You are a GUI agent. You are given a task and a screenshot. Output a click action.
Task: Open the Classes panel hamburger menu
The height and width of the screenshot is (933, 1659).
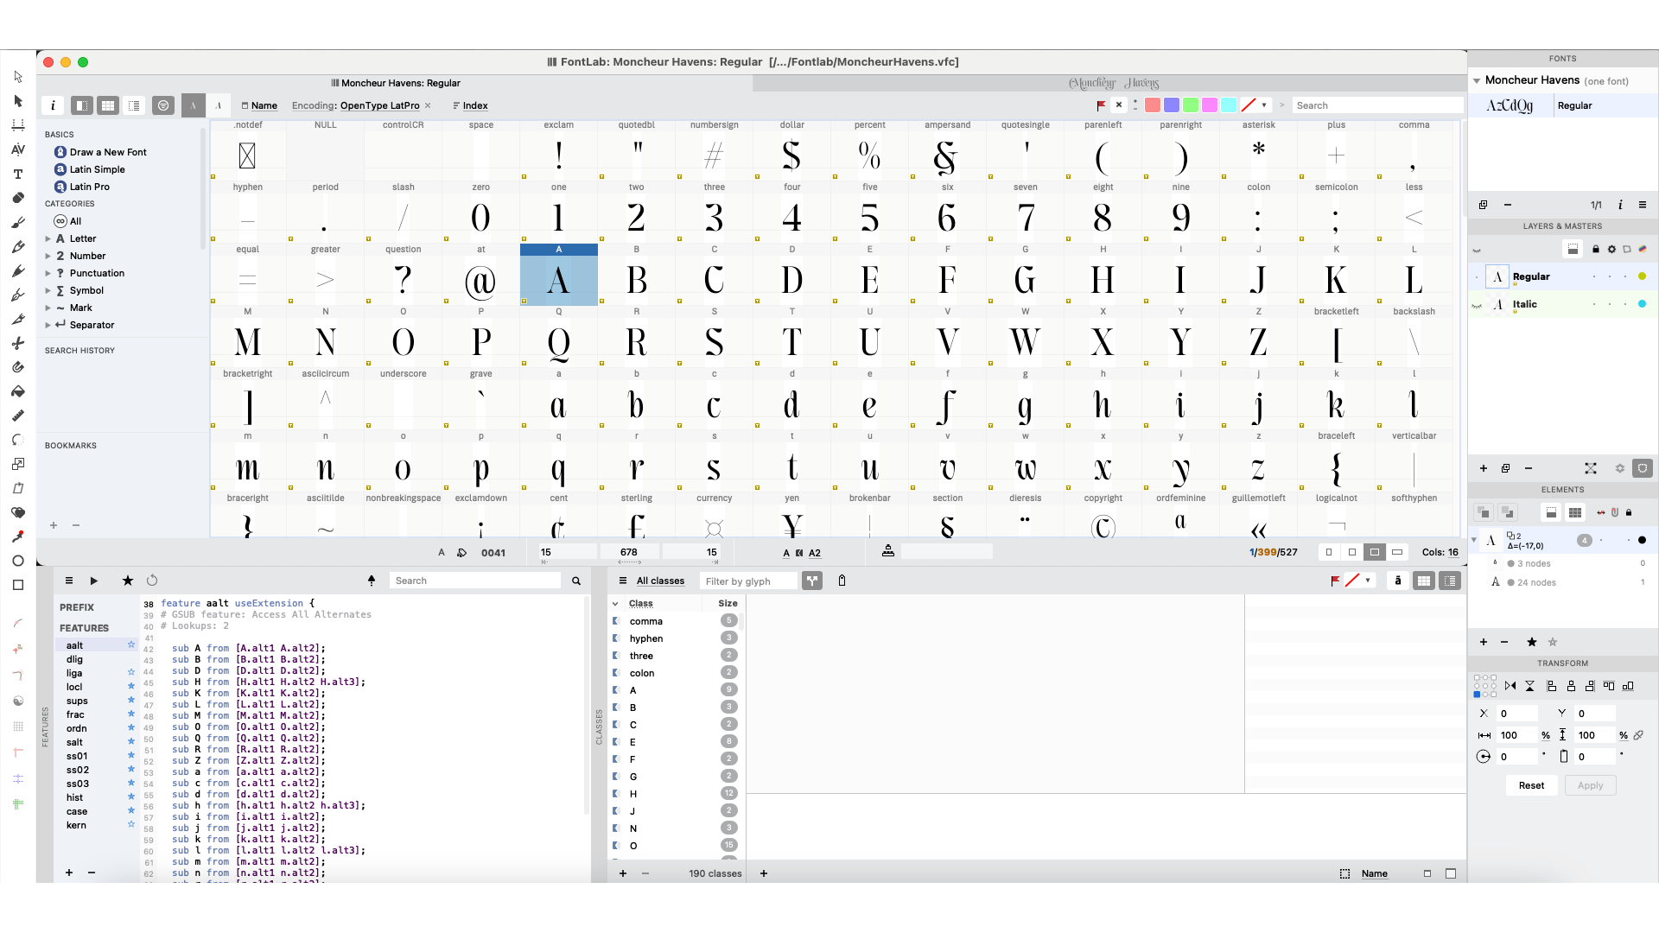pos(623,581)
